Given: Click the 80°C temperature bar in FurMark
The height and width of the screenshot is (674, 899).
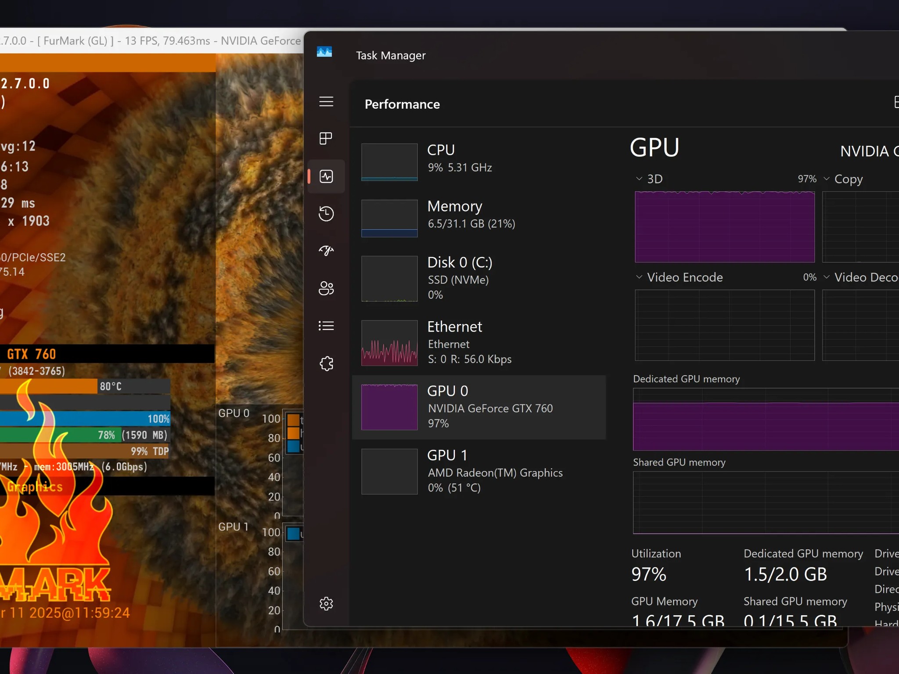Looking at the screenshot, I should (85, 386).
